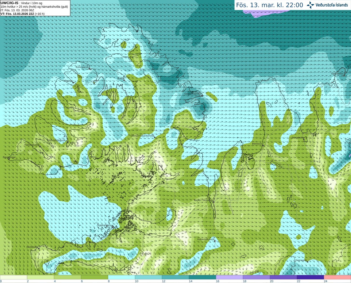Click the legend tick value '8'
The width and height of the screenshot is (351, 283).
pyautogui.click(x=109, y=281)
